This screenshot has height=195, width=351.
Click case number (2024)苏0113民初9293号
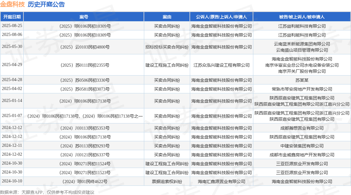click(x=85, y=146)
